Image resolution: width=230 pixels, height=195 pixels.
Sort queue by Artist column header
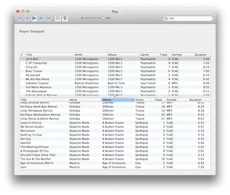[90, 55]
